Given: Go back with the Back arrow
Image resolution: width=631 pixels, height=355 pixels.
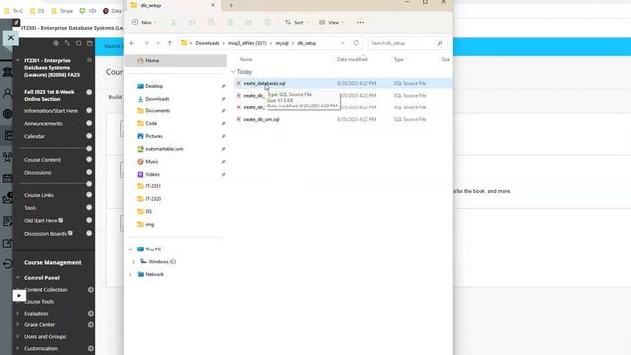Looking at the screenshot, I should [132, 43].
